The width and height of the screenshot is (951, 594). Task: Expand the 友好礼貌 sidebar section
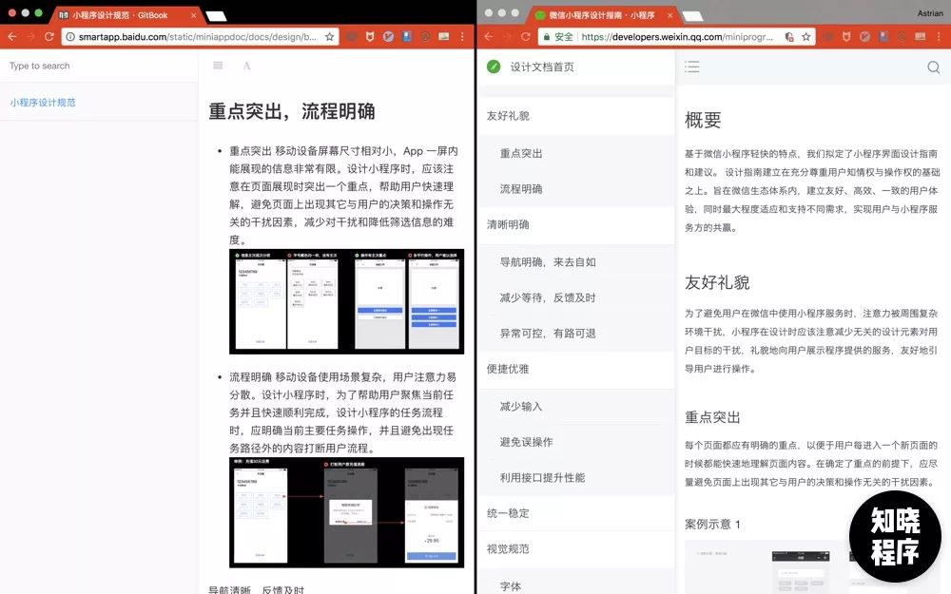[x=508, y=116]
